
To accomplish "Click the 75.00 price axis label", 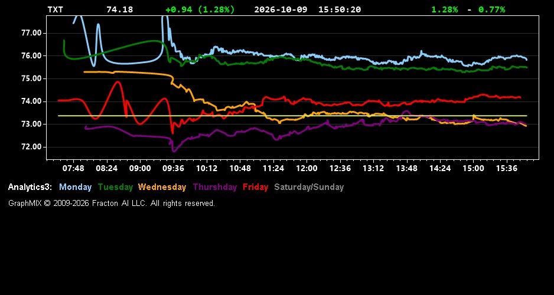I will tap(32, 78).
